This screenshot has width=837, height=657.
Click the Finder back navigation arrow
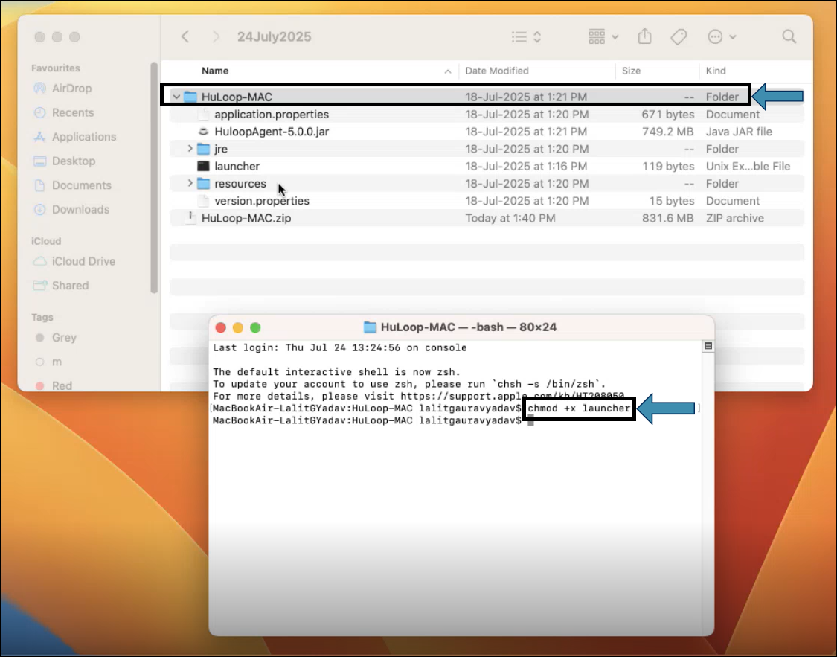point(185,36)
